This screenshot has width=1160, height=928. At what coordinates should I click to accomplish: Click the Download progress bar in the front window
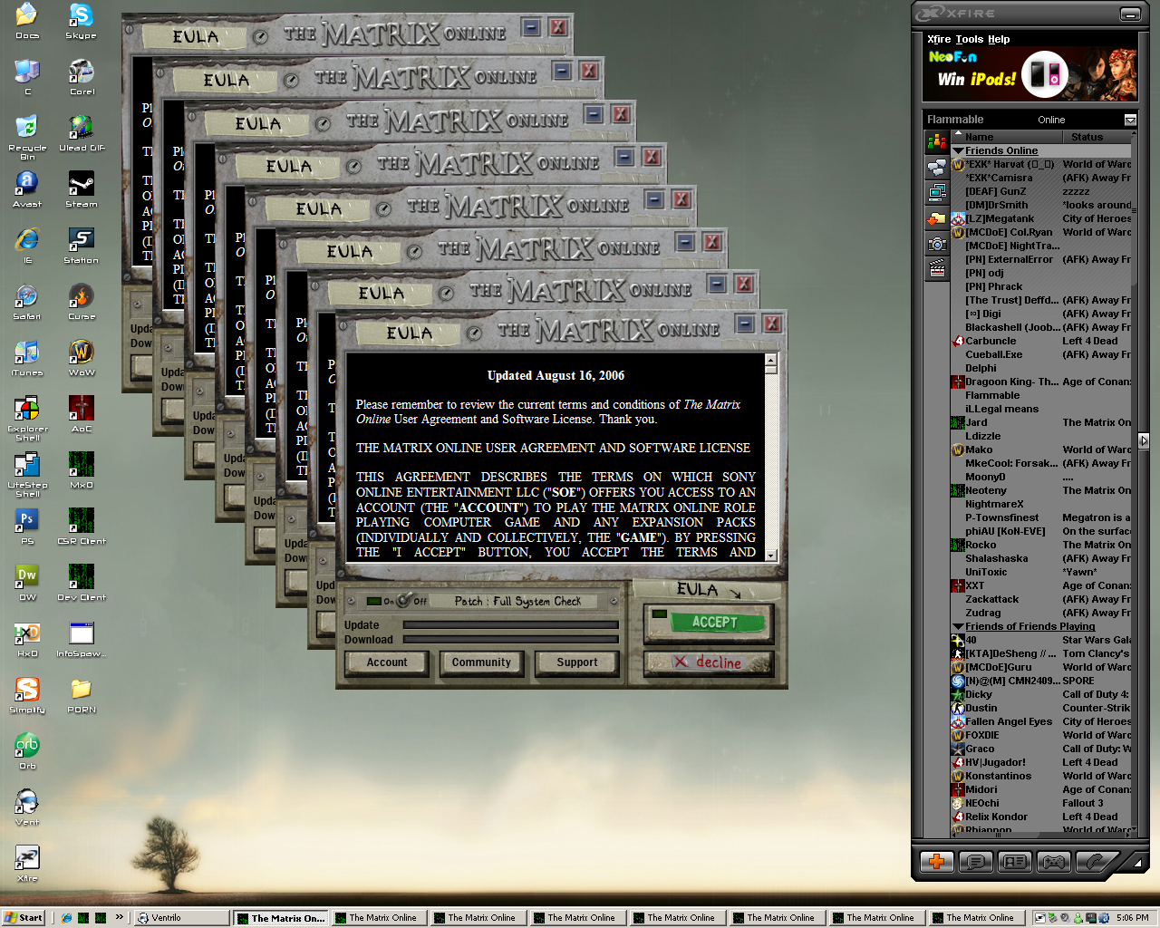coord(510,639)
